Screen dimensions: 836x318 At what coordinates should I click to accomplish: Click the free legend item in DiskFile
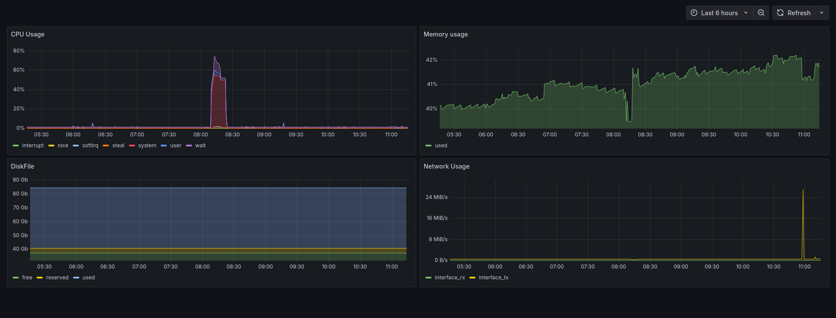[x=27, y=278]
